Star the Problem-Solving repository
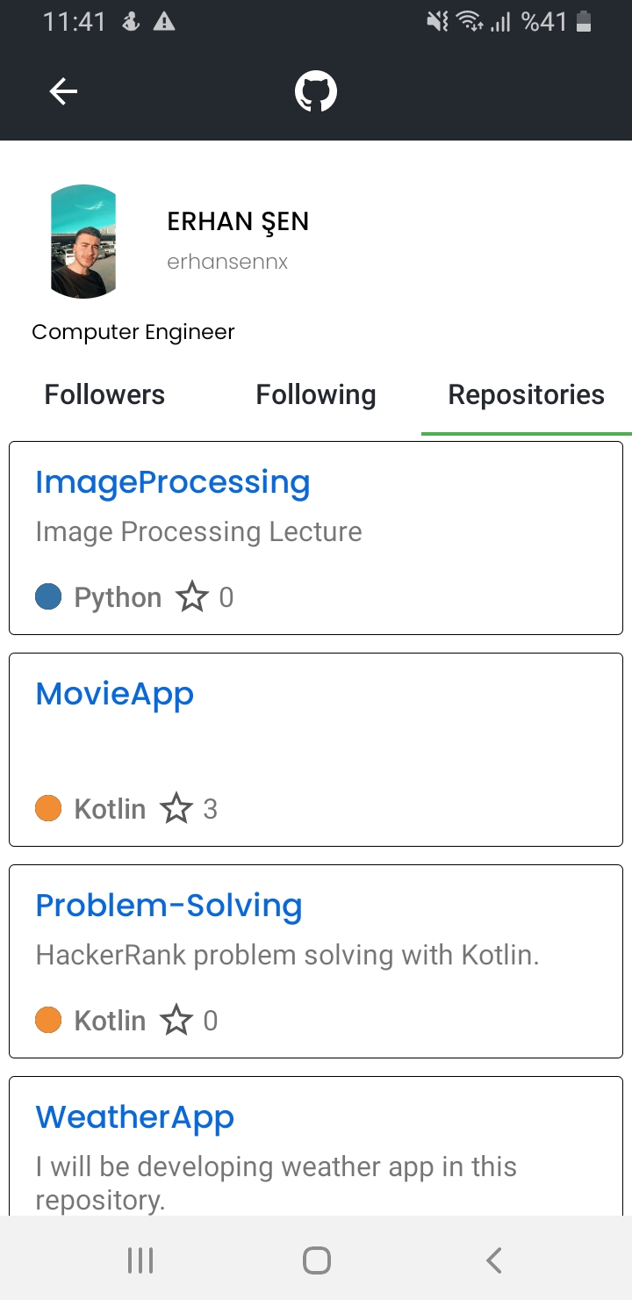Viewport: 632px width, 1300px height. point(178,1020)
